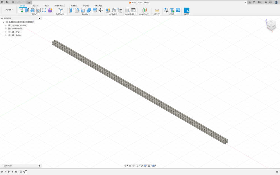
Task: Select the Extrude tool
Action: tap(27, 10)
